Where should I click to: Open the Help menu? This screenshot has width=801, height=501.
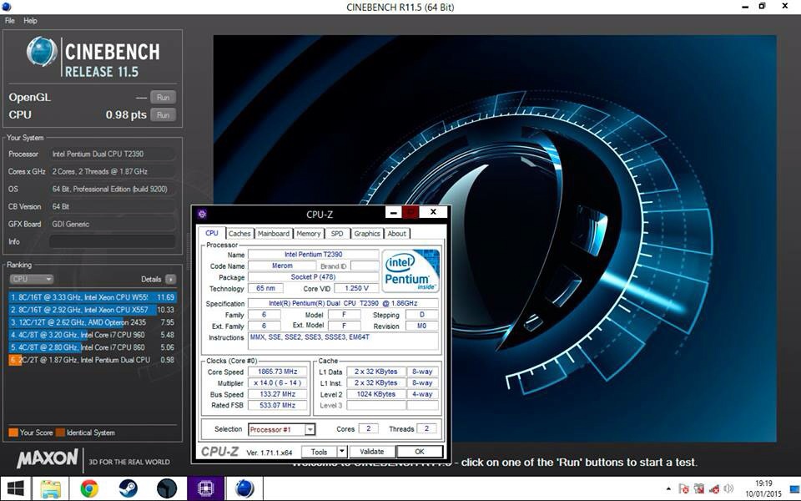point(30,21)
